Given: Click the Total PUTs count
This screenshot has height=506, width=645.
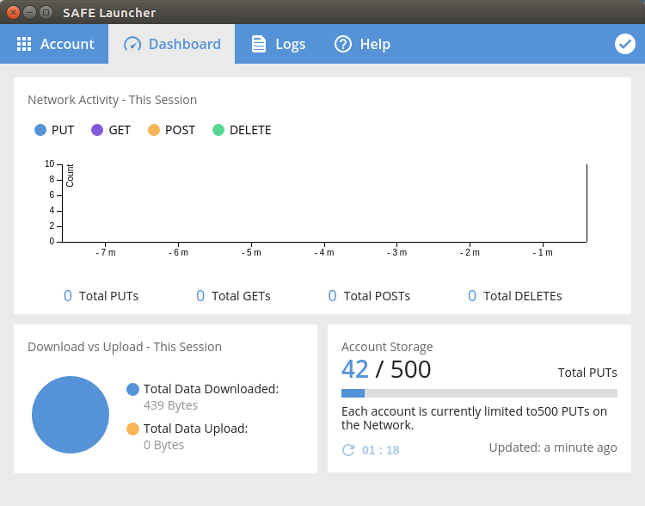Looking at the screenshot, I should click(x=68, y=296).
